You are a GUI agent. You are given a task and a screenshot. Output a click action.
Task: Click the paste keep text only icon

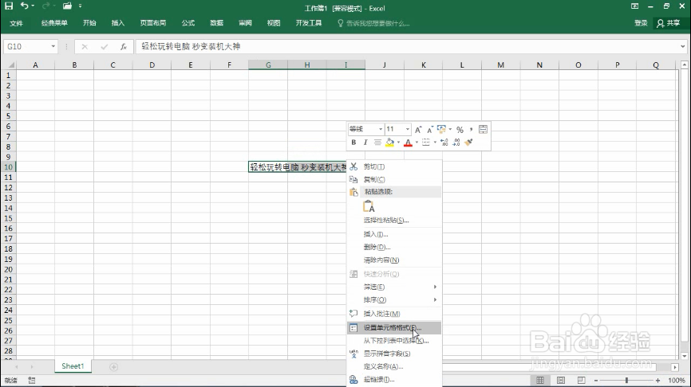click(x=369, y=206)
